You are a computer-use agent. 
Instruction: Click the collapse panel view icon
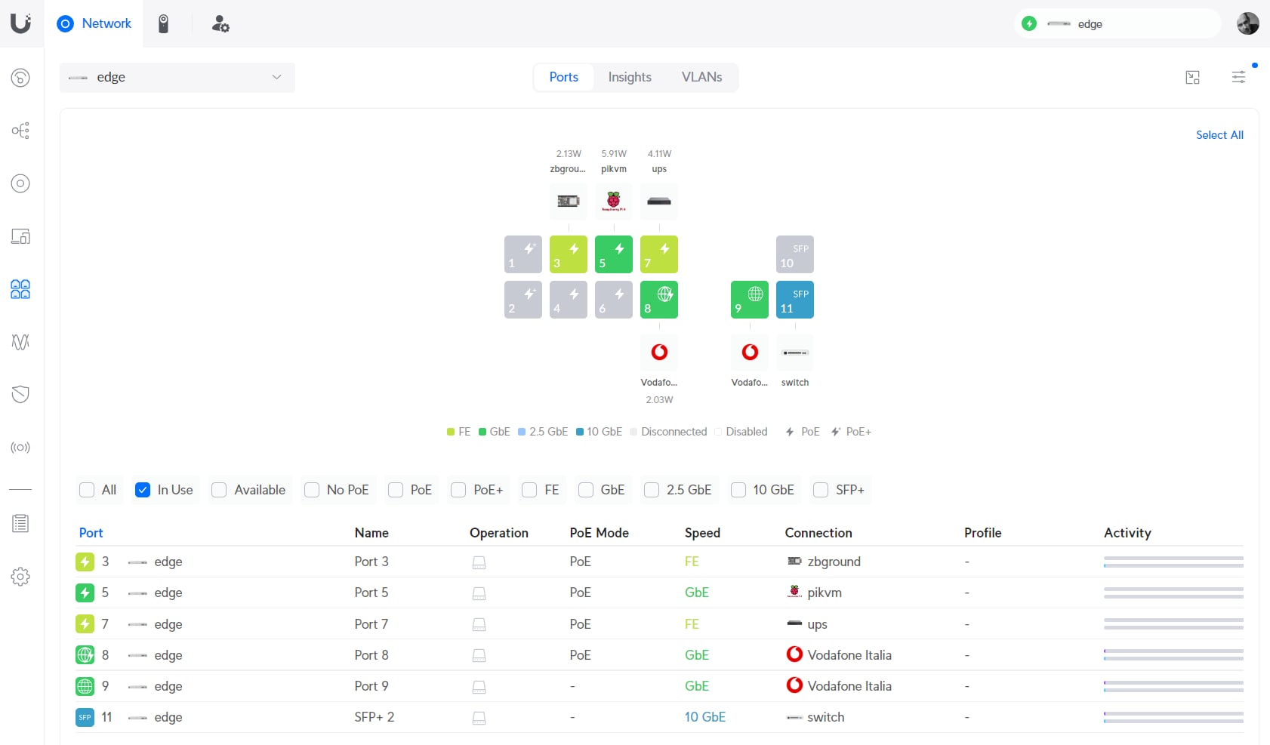click(x=1193, y=77)
